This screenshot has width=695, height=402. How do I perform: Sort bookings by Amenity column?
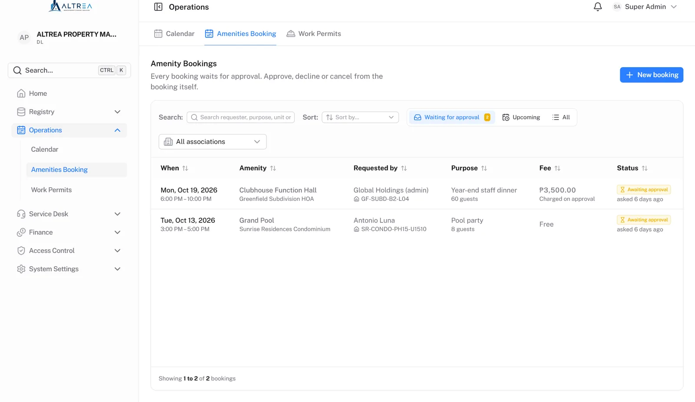tap(258, 168)
